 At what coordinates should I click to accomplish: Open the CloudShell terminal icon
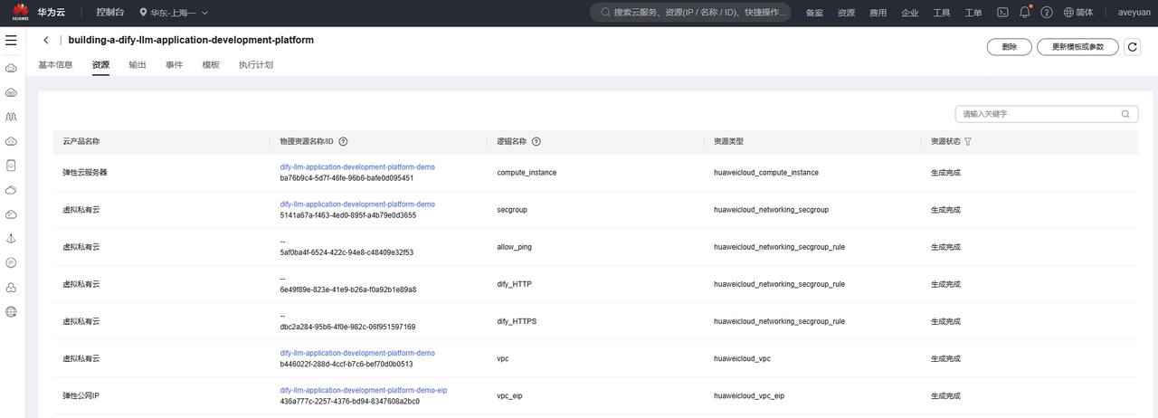[x=1002, y=13]
